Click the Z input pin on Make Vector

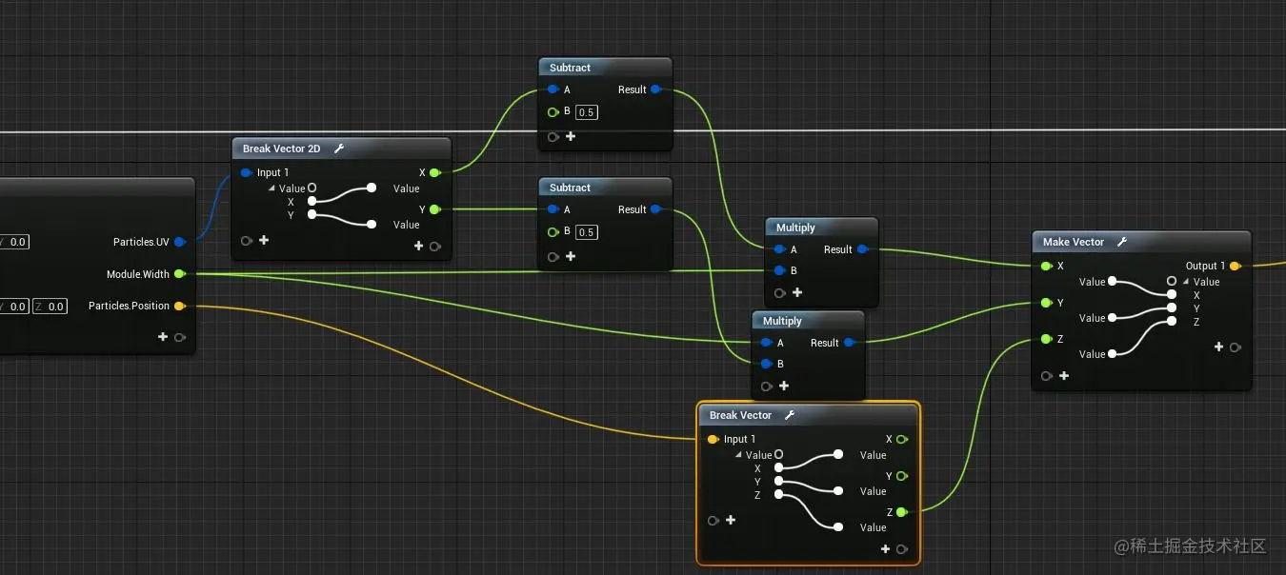(x=1046, y=339)
